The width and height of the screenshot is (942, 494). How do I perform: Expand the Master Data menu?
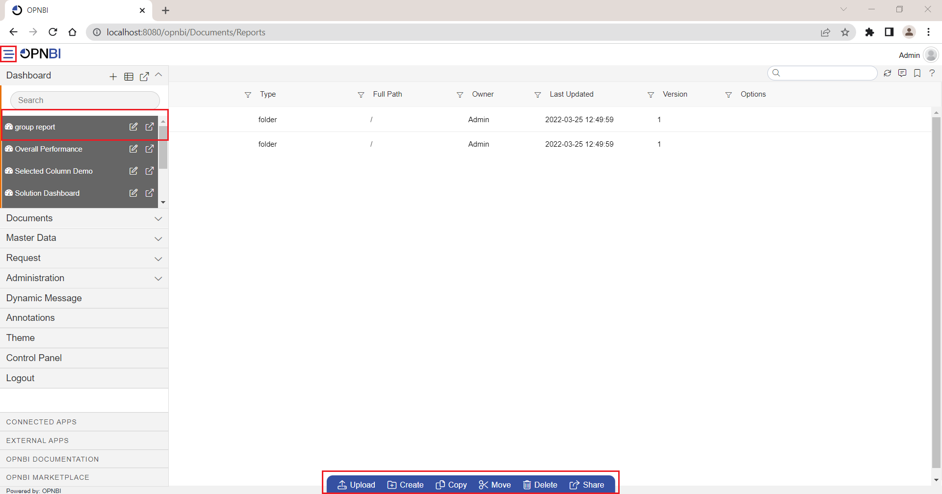(x=84, y=238)
